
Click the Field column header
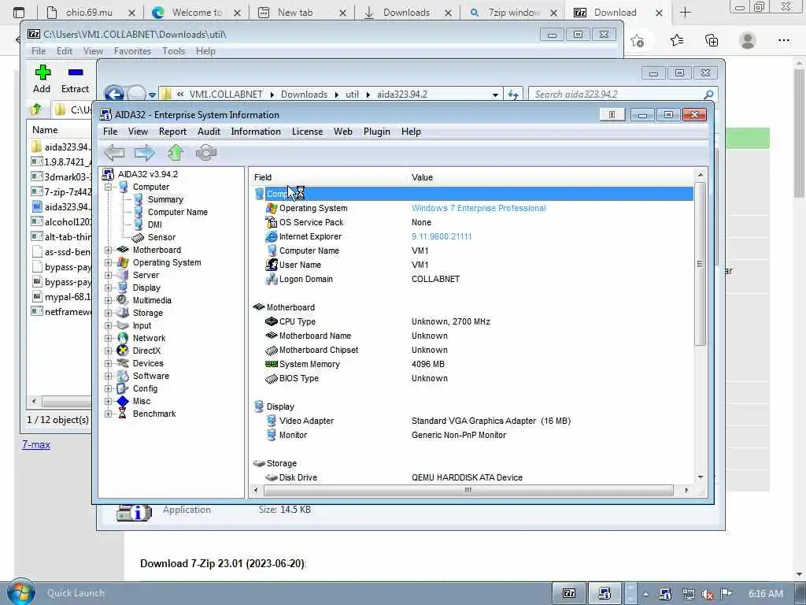[263, 177]
